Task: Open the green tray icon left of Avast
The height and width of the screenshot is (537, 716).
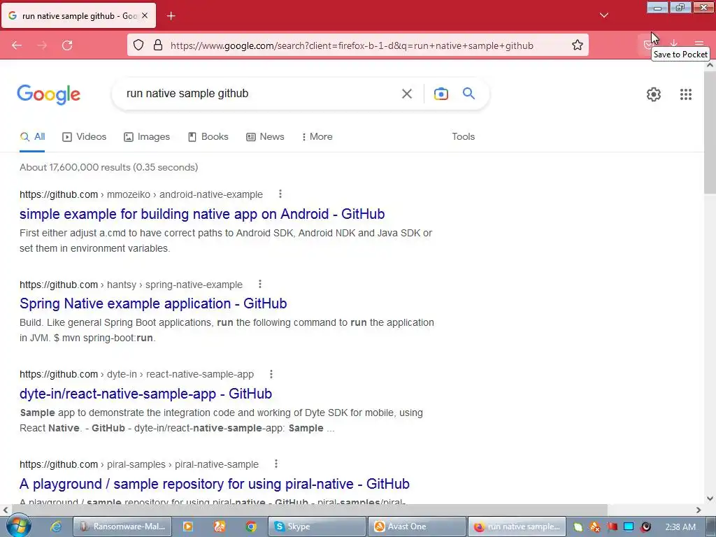Action: 578,527
